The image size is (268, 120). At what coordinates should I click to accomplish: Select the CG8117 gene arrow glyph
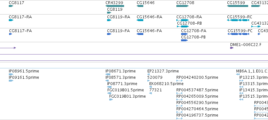coord(11,6)
